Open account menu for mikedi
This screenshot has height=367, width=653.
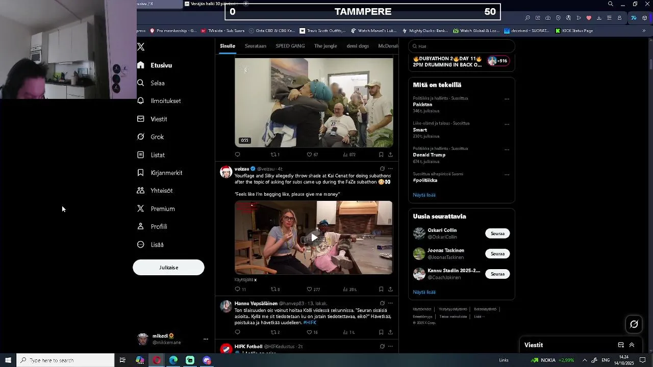(x=206, y=339)
